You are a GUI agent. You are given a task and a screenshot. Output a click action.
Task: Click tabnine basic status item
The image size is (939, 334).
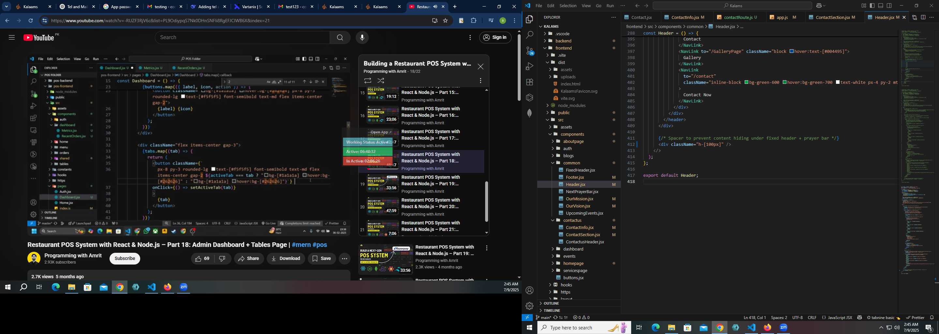pos(883,318)
